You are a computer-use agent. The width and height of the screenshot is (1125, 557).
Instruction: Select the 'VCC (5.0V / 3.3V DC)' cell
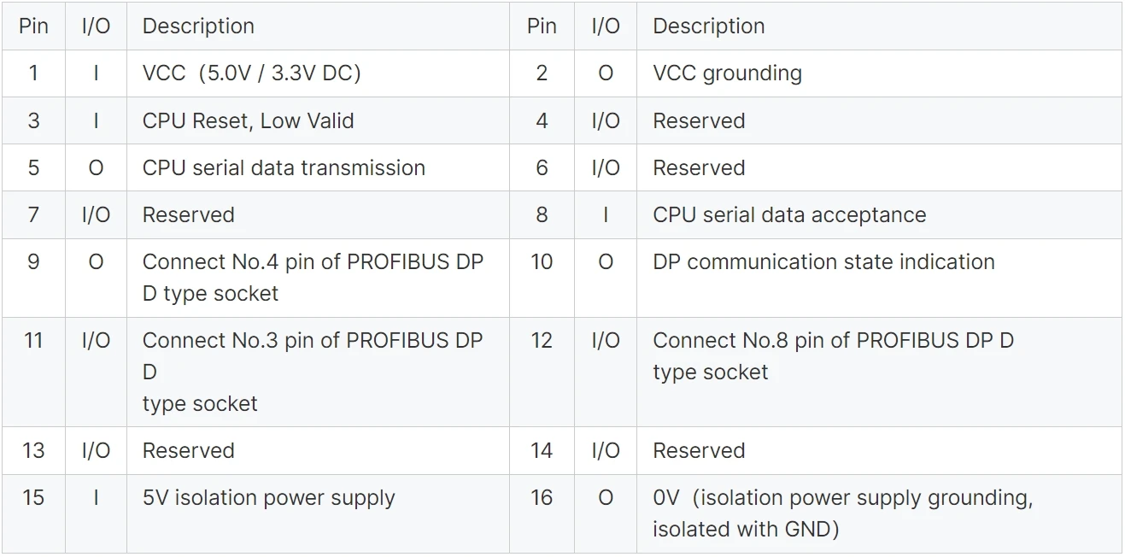tap(318, 73)
